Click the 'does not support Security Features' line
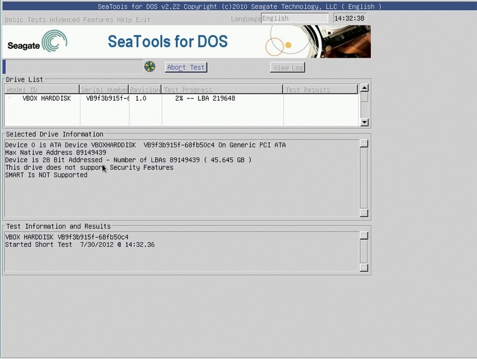The height and width of the screenshot is (359, 477). coord(89,168)
